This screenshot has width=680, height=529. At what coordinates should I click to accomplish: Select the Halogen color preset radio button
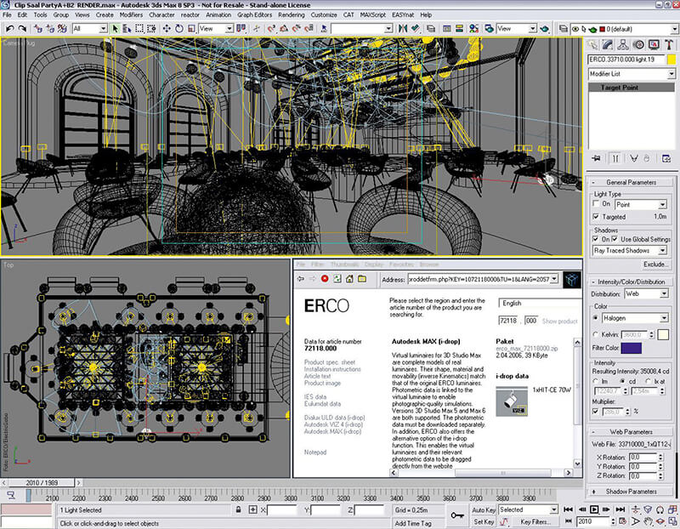pyautogui.click(x=596, y=318)
